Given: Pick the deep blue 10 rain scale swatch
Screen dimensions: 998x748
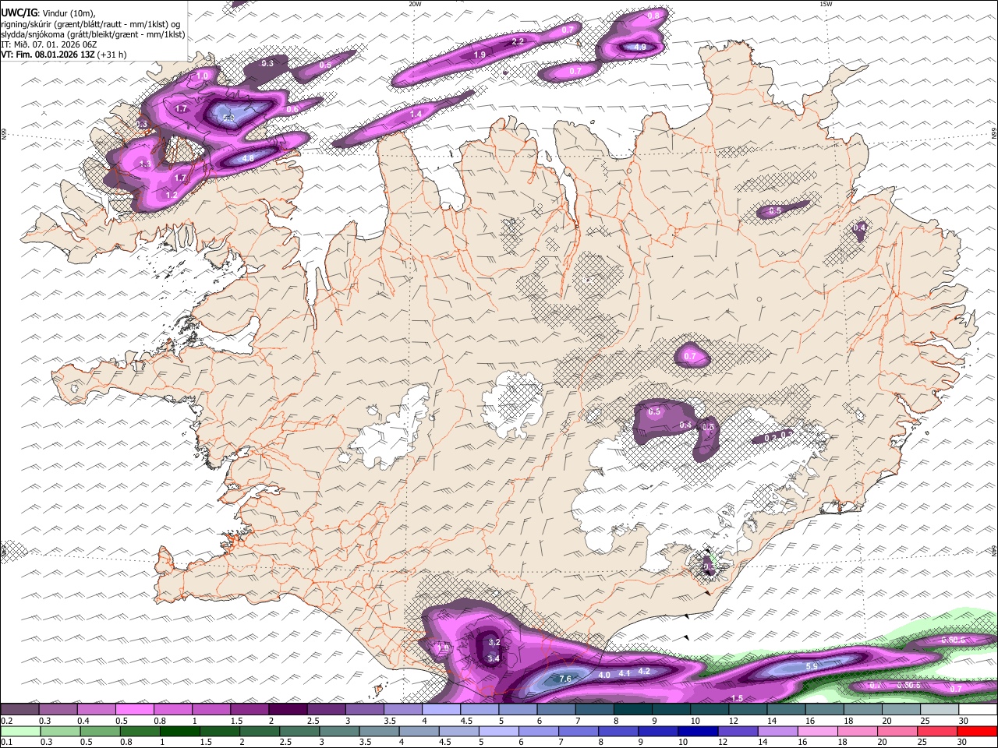Looking at the screenshot, I should pyautogui.click(x=696, y=730).
